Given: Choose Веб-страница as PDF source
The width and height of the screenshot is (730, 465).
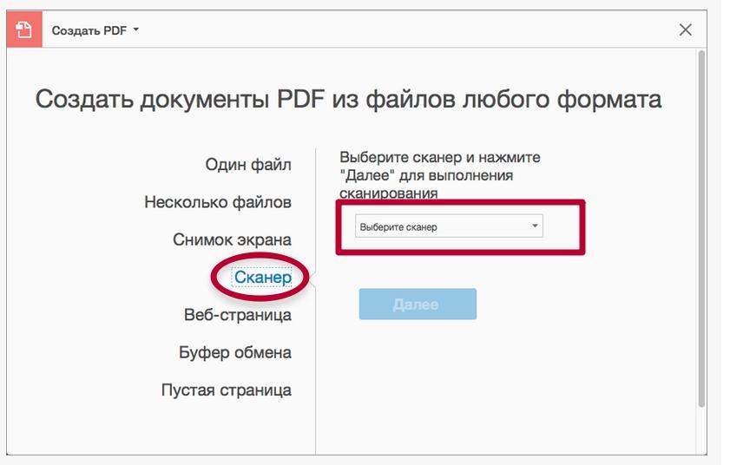Looking at the screenshot, I should 238,315.
